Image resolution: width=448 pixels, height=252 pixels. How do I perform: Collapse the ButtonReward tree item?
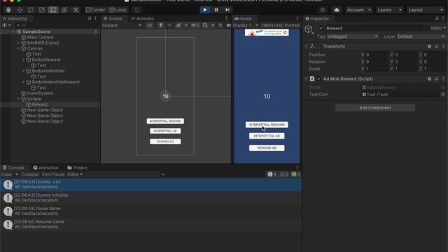pos(23,59)
